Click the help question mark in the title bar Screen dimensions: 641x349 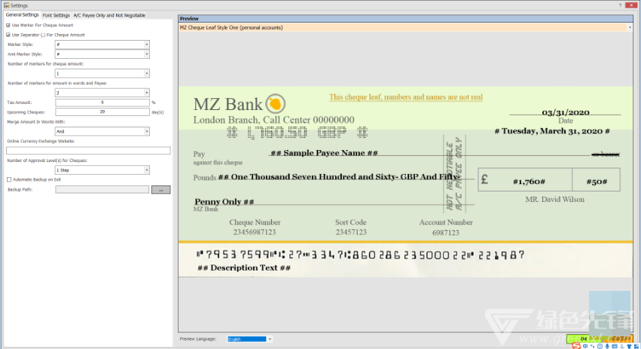(620, 5)
